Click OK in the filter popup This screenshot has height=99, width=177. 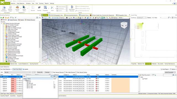tap(54, 76)
